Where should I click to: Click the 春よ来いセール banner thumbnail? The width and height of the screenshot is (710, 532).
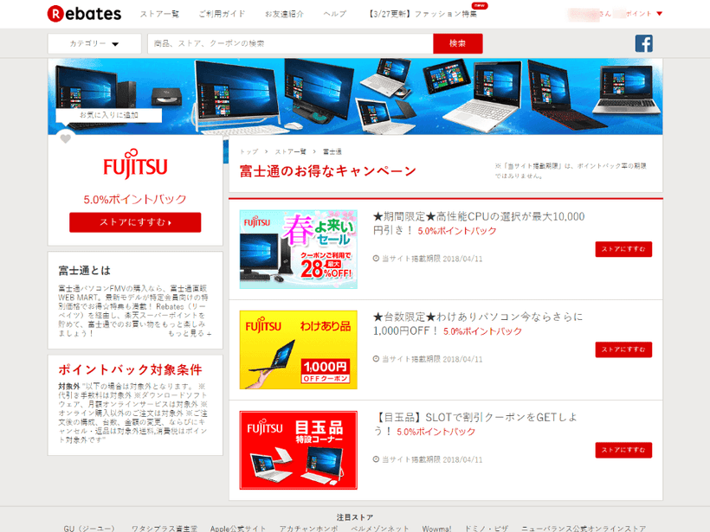coord(298,249)
